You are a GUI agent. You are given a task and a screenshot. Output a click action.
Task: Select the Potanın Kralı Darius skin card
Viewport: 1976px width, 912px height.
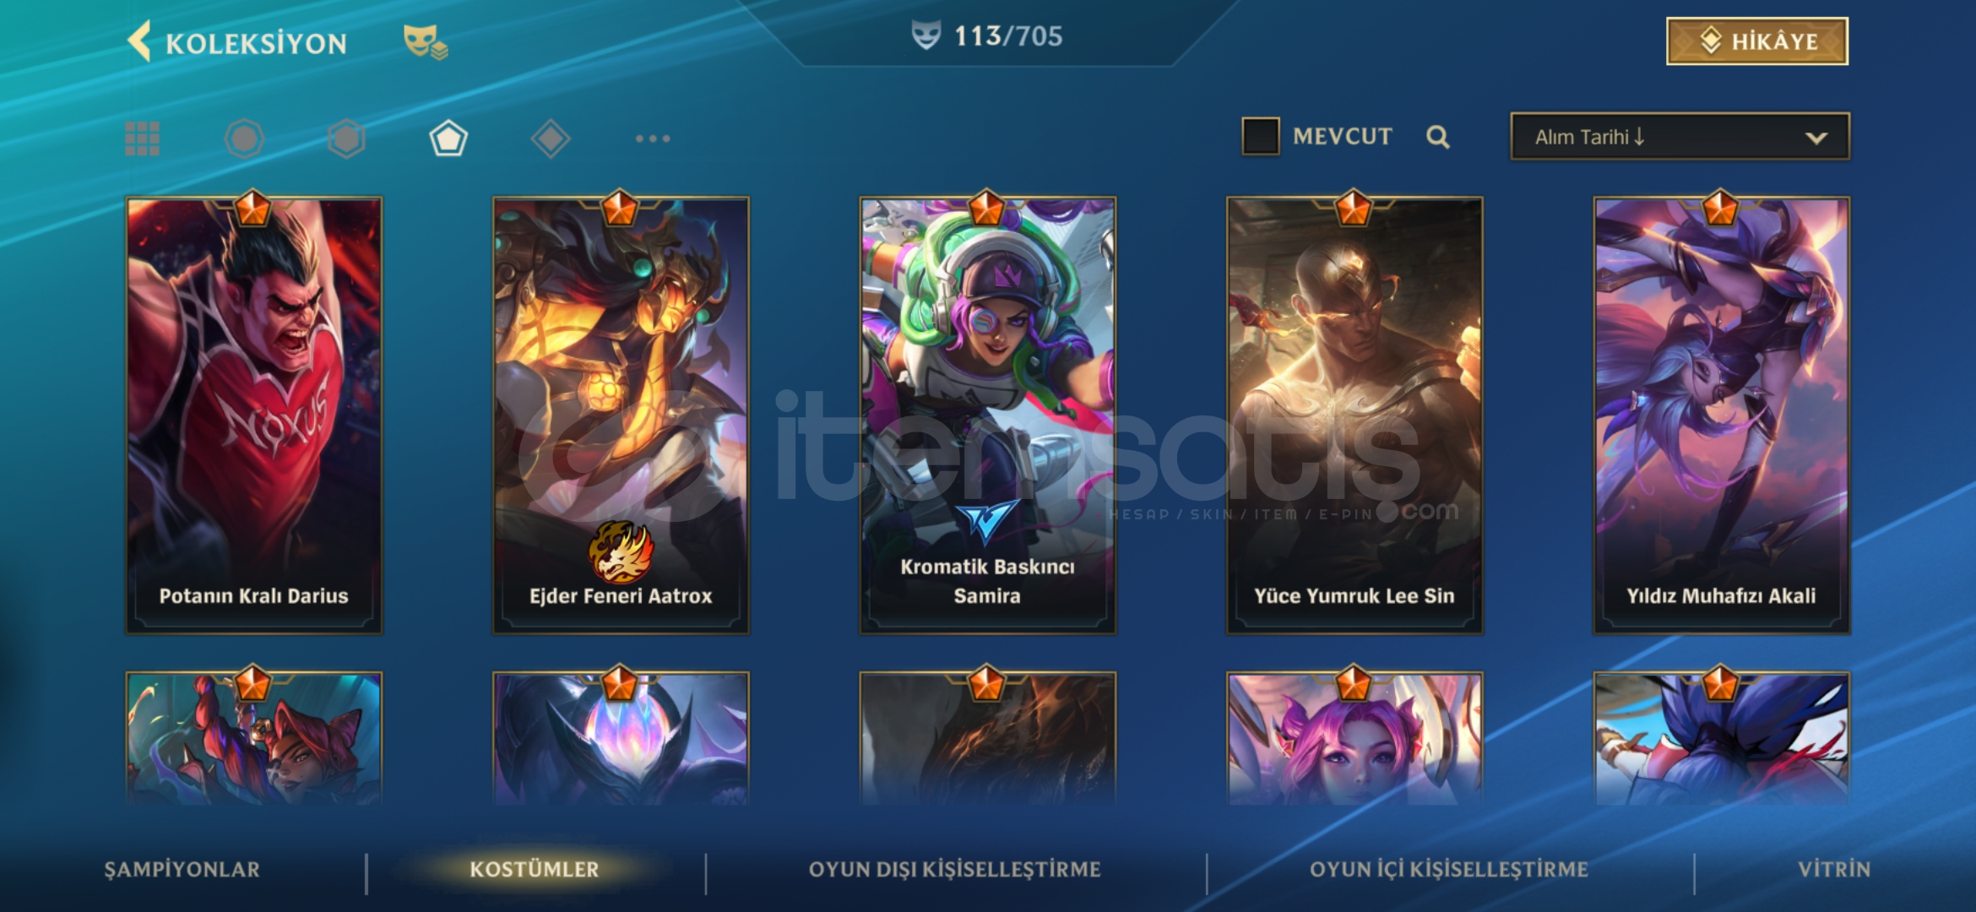click(254, 415)
